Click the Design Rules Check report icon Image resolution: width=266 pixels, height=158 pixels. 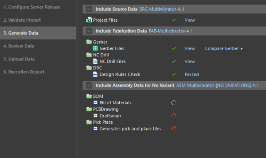tap(95, 75)
